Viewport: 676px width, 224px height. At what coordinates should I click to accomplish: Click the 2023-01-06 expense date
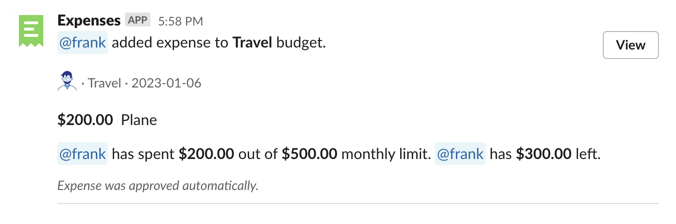point(166,83)
